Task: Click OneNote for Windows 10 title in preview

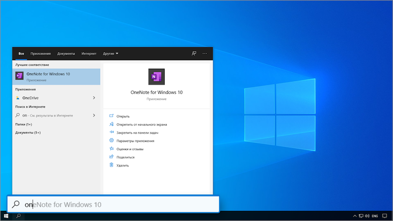Action: pos(156,92)
